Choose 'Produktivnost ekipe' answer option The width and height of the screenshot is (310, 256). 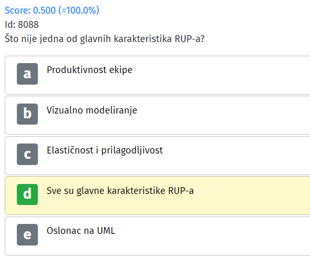89,70
